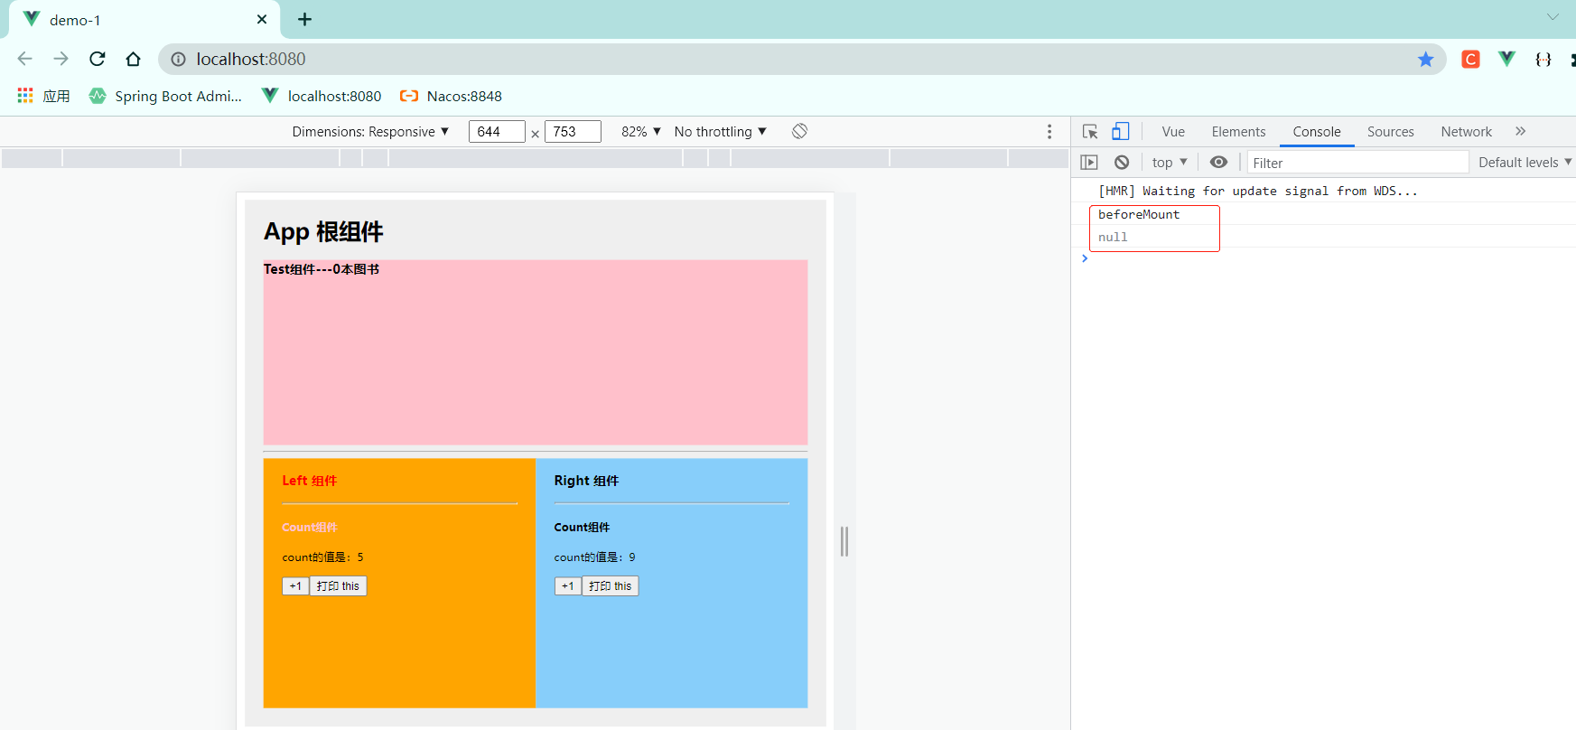Grab the viewport right resize handle
Screen dimensions: 1576x730
[844, 541]
